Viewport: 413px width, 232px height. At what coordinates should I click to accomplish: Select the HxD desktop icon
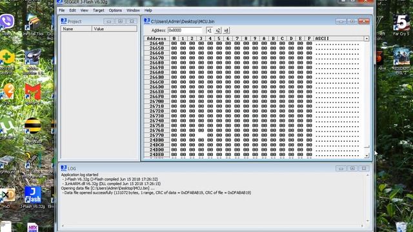7,196
